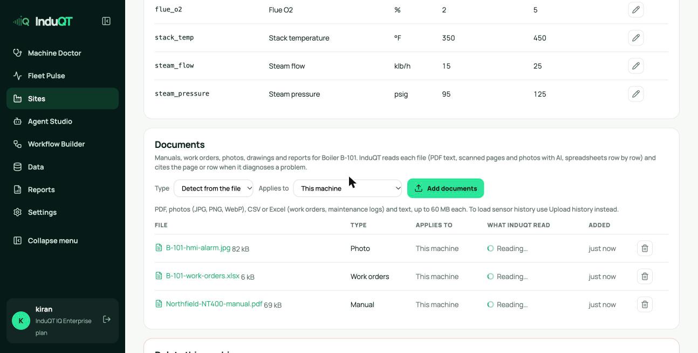Open the 'Detect from the file' type dropdown
This screenshot has height=353, width=698.
(214, 188)
